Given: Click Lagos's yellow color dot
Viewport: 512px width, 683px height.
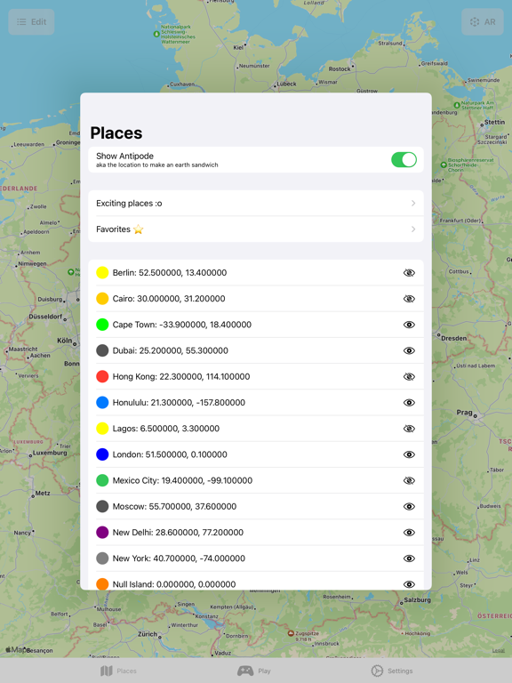Looking at the screenshot, I should [x=102, y=429].
